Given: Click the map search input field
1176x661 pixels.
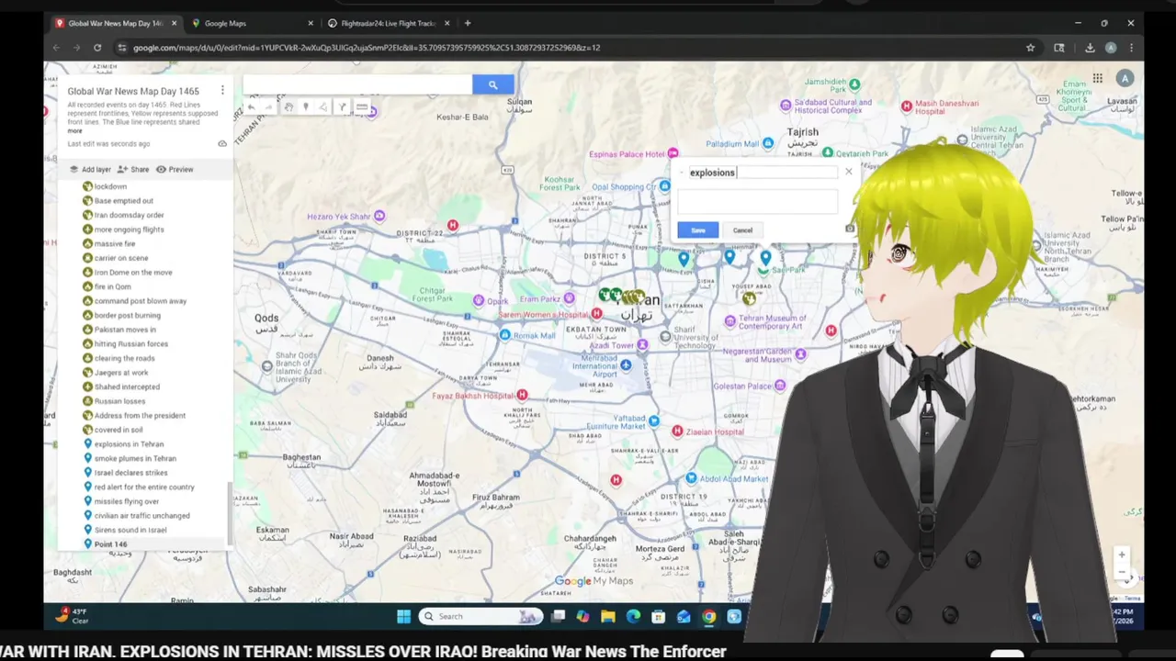Looking at the screenshot, I should tap(358, 85).
